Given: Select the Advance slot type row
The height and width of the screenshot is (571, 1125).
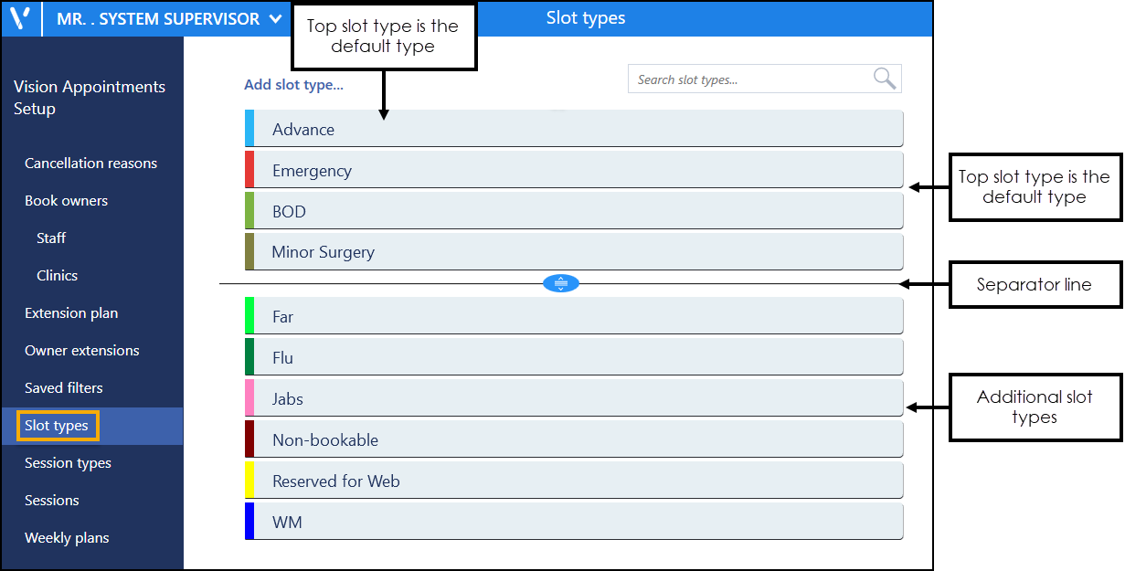Looking at the screenshot, I should 576,129.
